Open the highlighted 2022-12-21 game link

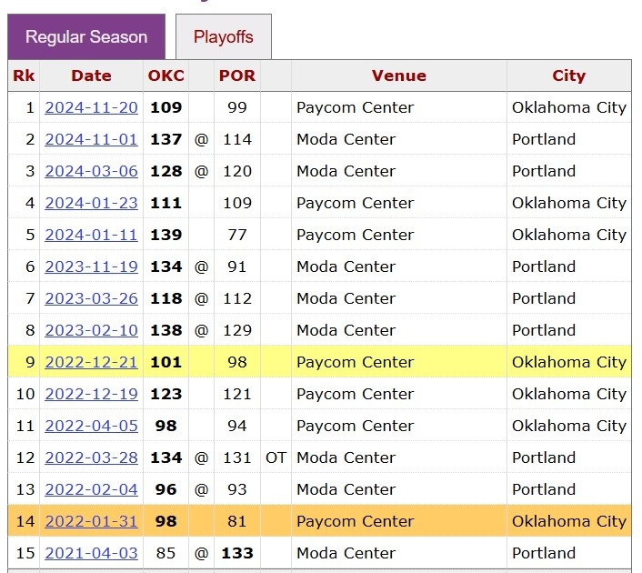pyautogui.click(x=91, y=362)
